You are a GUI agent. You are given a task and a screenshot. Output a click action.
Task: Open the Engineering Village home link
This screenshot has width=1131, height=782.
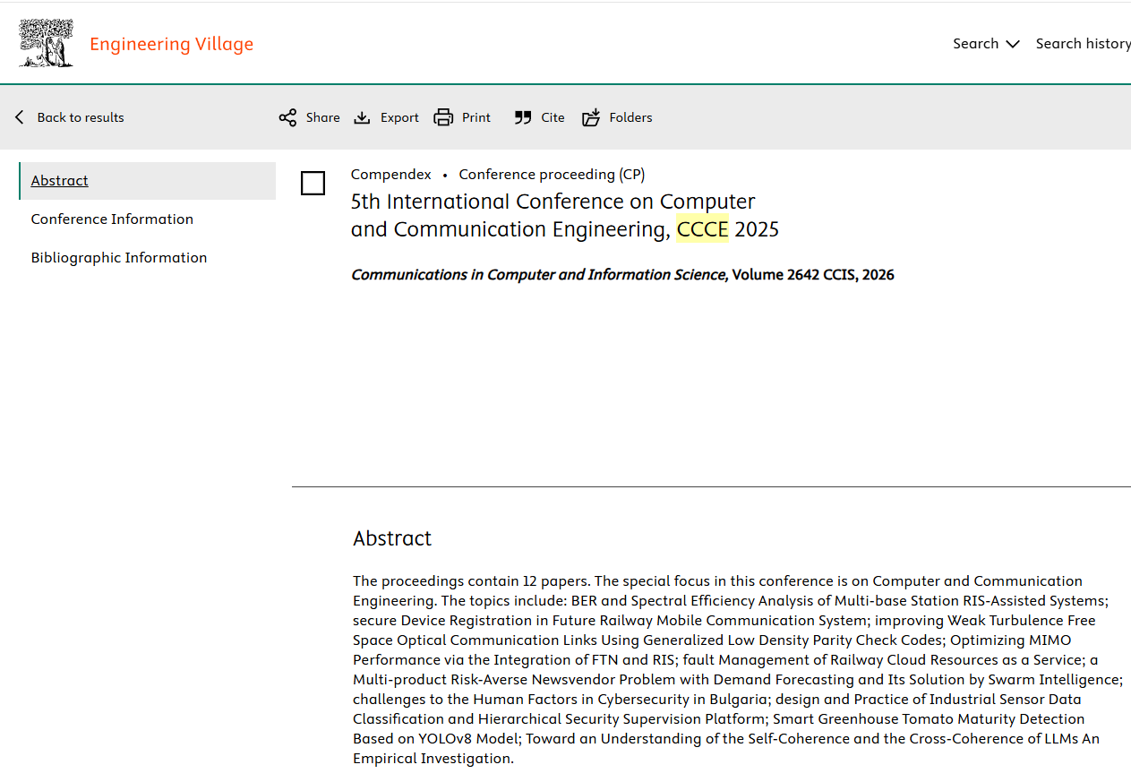tap(171, 44)
